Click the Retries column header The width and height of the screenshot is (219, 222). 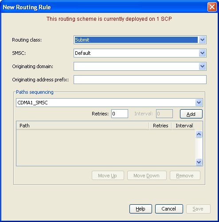coord(160,126)
